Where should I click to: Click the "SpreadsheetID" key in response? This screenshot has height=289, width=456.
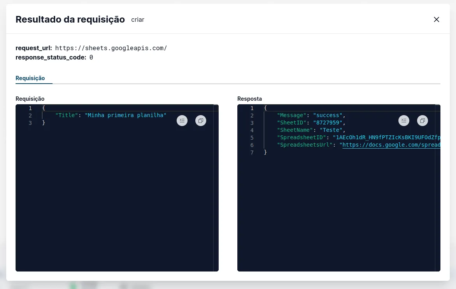tap(302, 138)
